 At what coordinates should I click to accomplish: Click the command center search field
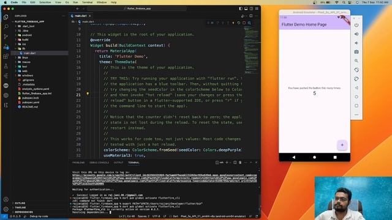point(137,9)
